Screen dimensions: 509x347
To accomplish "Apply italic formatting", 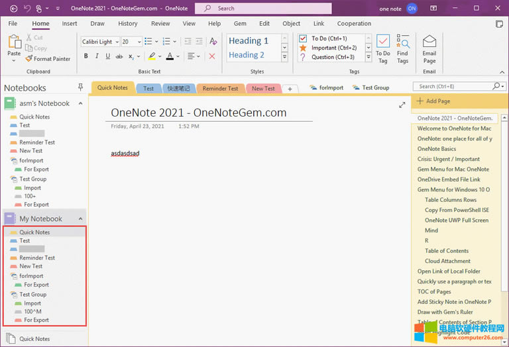I will click(97, 56).
